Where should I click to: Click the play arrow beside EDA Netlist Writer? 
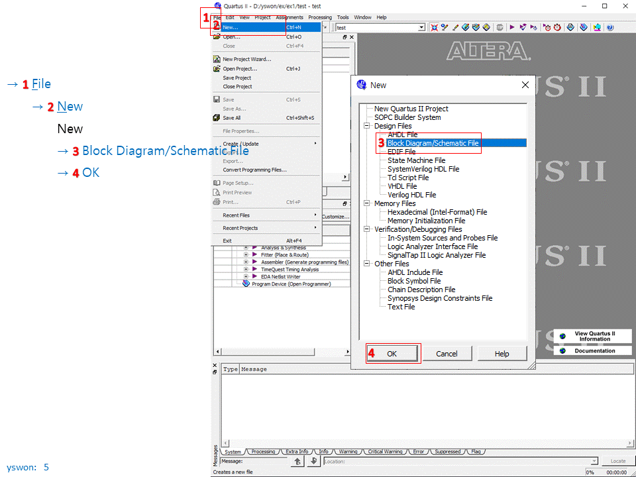coord(254,276)
